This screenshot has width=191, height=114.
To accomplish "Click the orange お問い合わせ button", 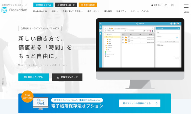I will coord(88,5).
